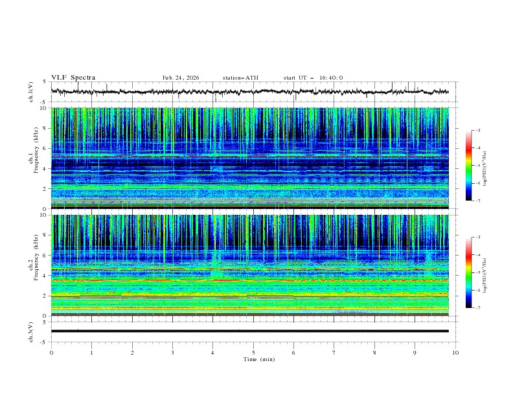
Task: Click the 0 minute tick on the time axis
Action: tap(51, 353)
